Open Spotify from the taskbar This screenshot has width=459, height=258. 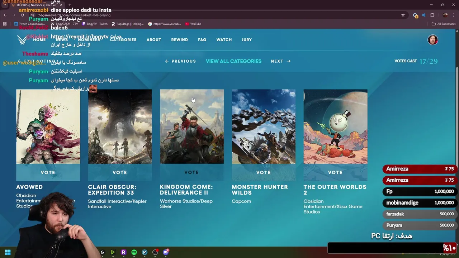134,252
